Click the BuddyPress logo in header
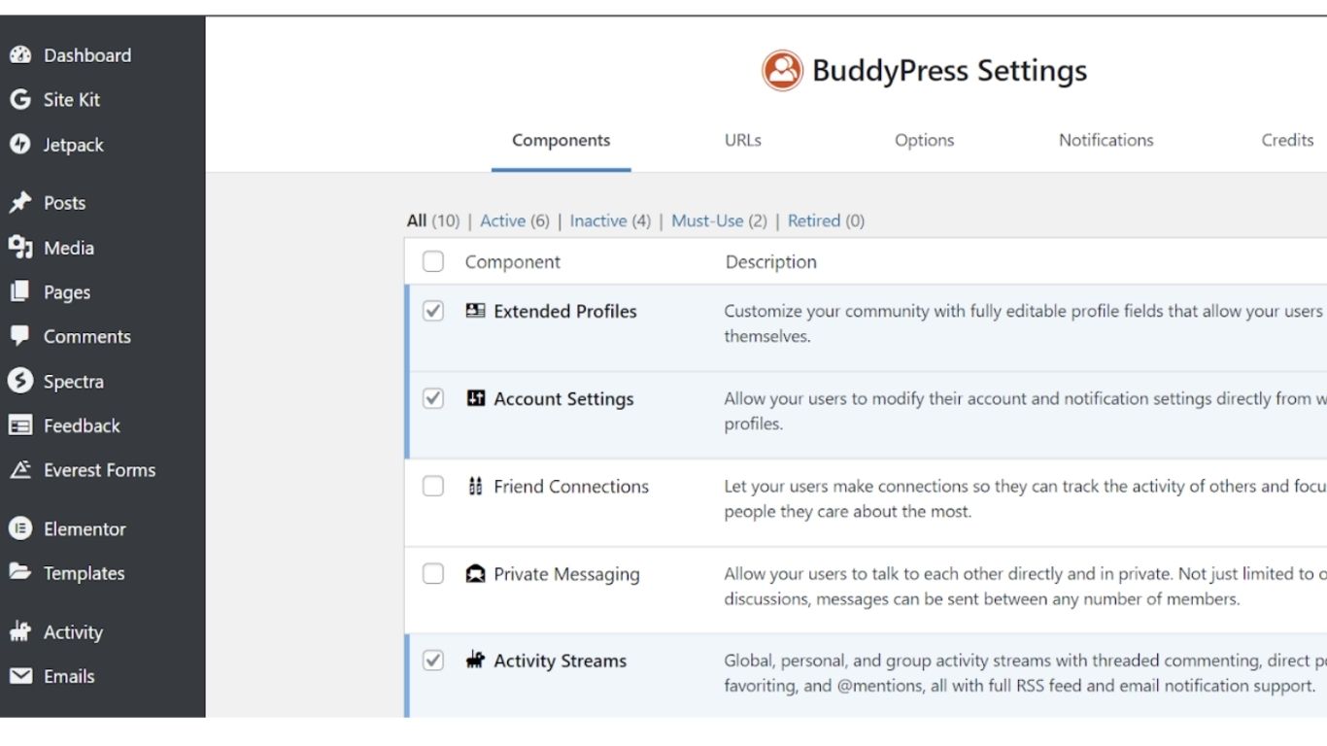This screenshot has width=1327, height=746. click(782, 71)
